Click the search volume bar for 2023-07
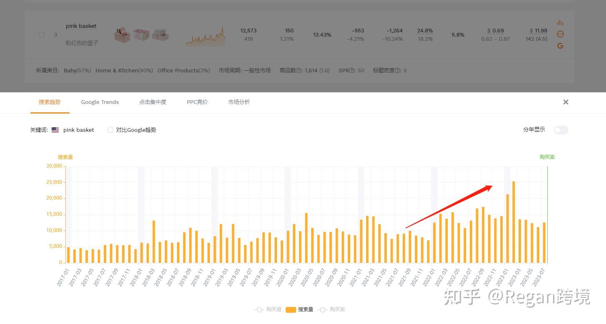Screen dimensions: 606x324 click(544, 242)
